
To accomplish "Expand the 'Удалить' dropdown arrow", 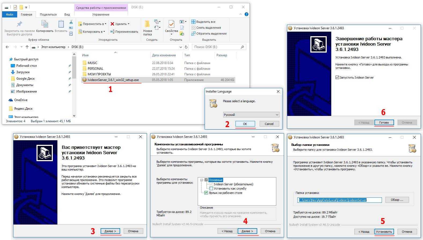I will pyautogui.click(x=129, y=24).
